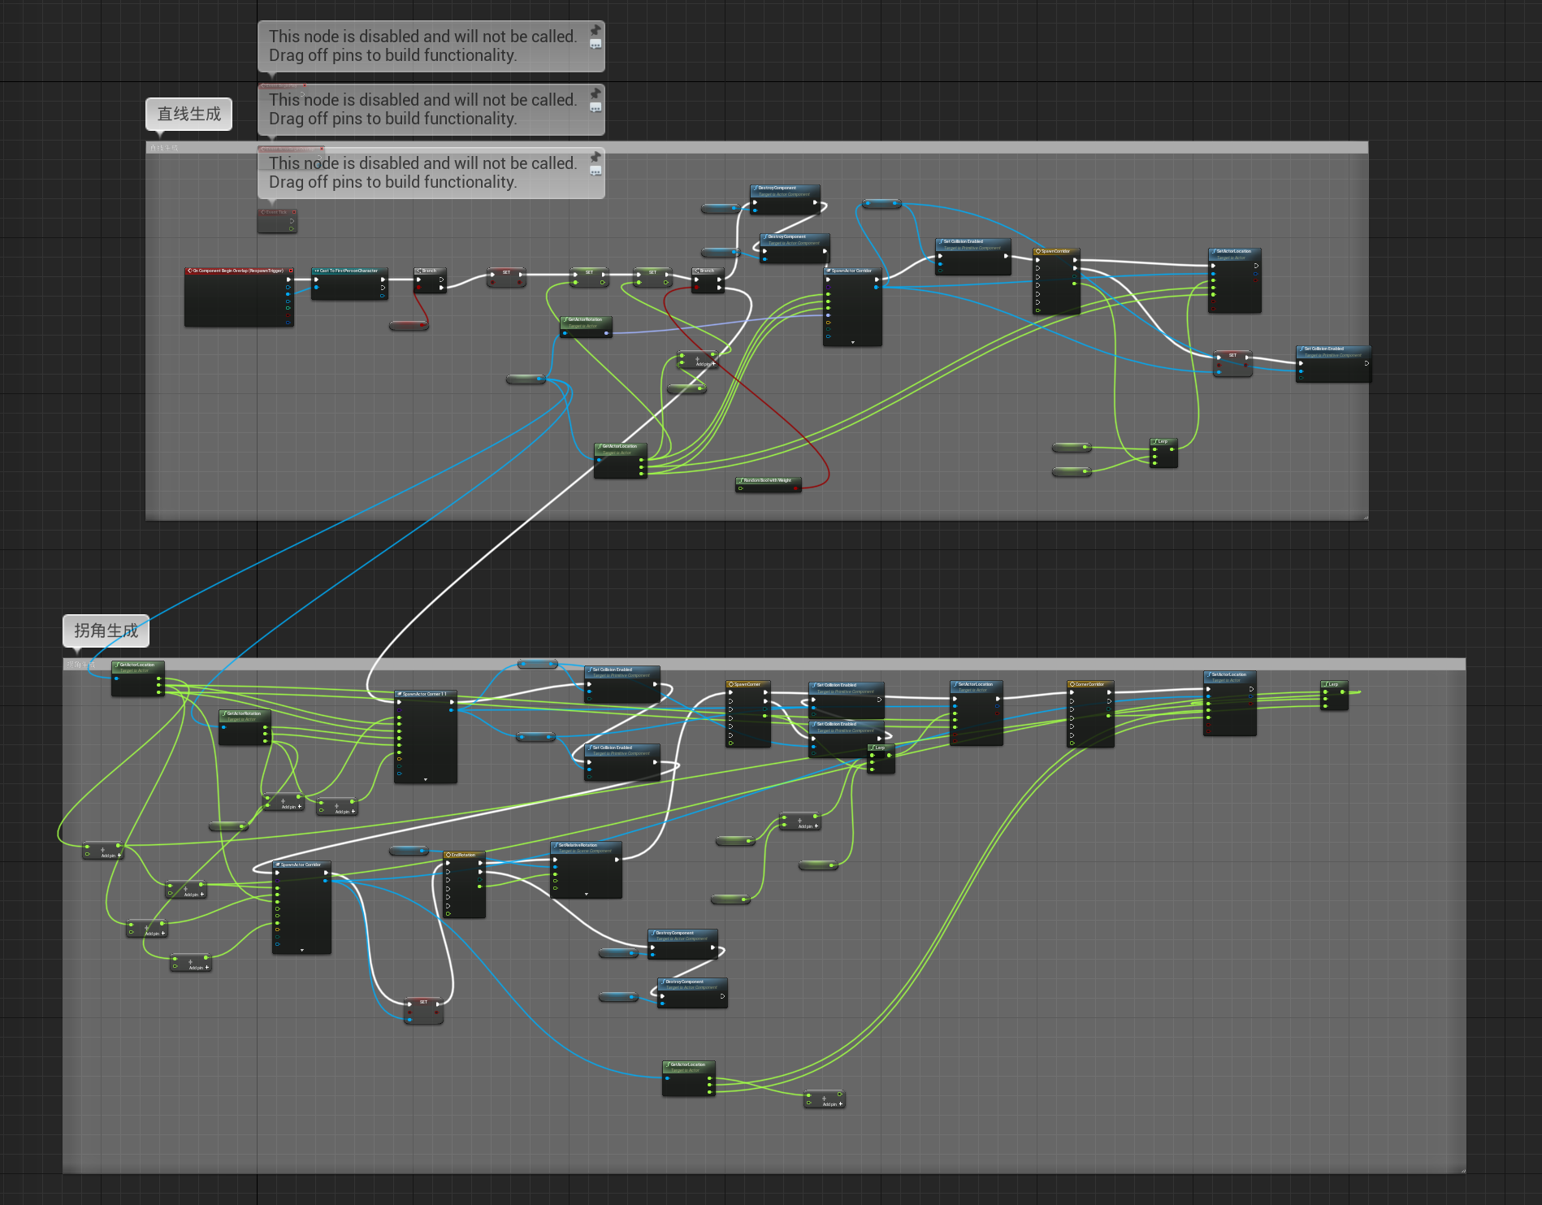1542x1205 pixels.
Task: Select the yellow SpawnCorner macro node
Action: pos(748,714)
